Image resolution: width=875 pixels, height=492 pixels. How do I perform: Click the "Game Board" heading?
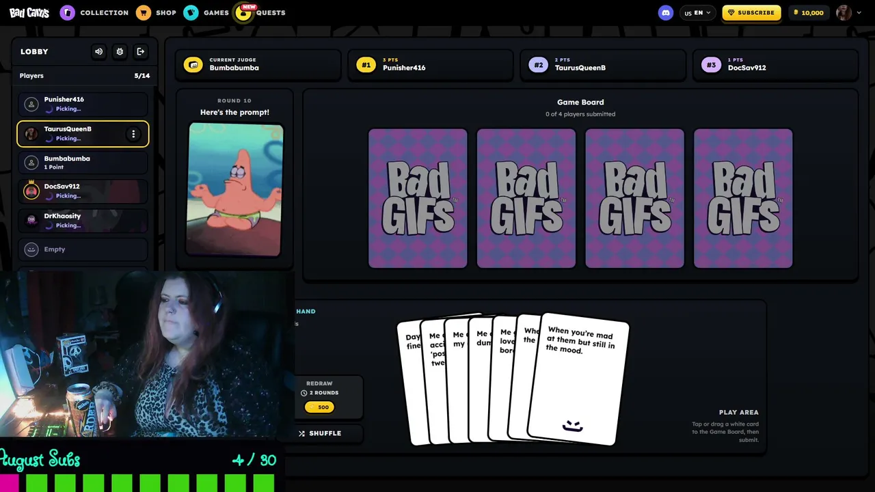[x=580, y=102]
